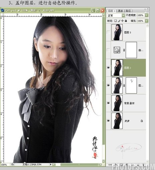Hide masked 图层 layer eye icon
The image size is (155, 170).
[x=108, y=85]
